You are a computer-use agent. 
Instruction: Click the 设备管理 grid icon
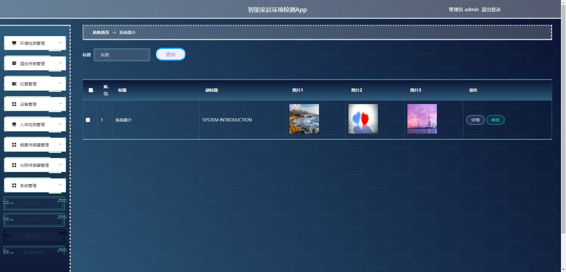tap(14, 104)
